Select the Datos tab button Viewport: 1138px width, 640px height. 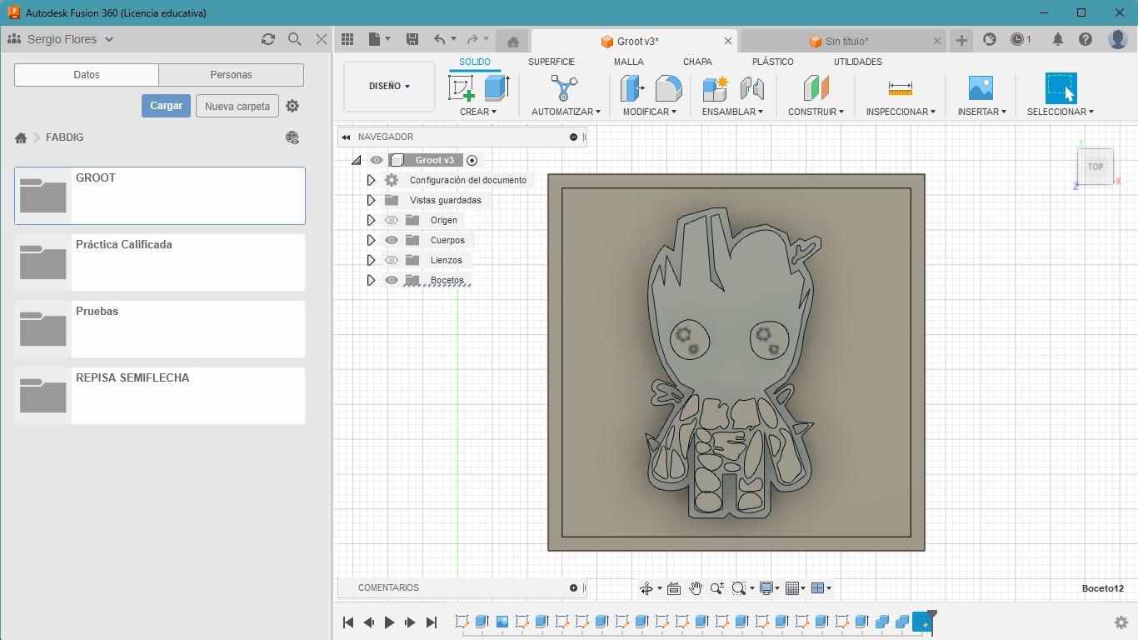87,74
